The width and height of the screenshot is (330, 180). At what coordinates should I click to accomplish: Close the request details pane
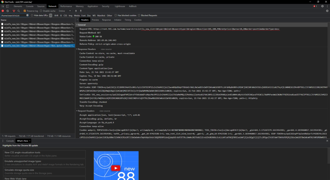[x=77, y=20]
